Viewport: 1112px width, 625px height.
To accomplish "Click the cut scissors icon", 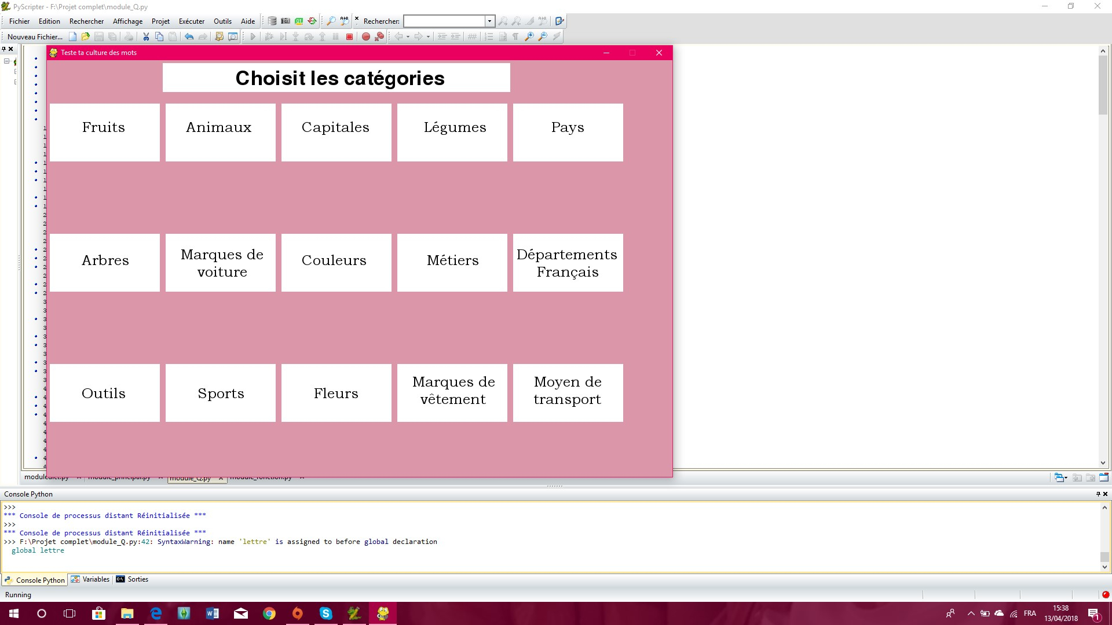I will [x=146, y=36].
